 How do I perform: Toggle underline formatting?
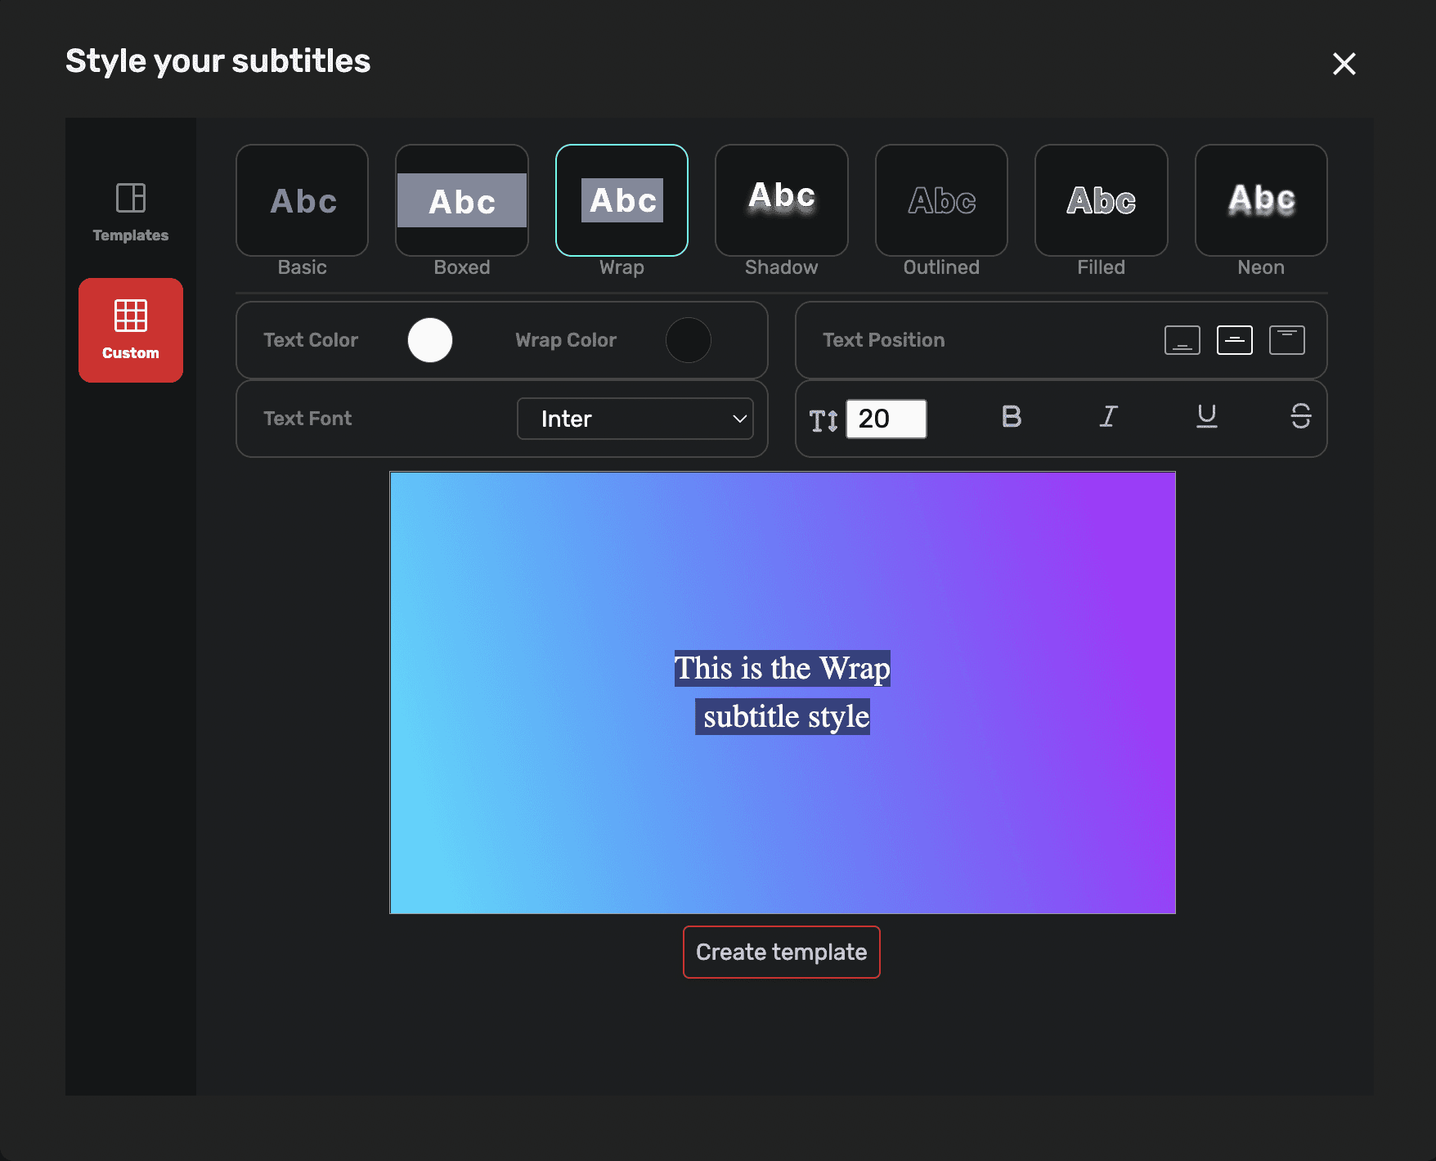pyautogui.click(x=1207, y=417)
